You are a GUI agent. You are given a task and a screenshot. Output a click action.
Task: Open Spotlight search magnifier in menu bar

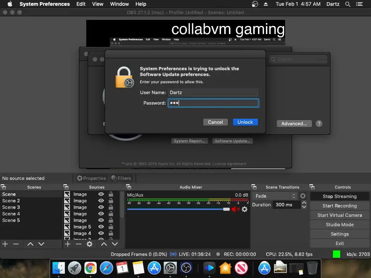coord(347,4)
